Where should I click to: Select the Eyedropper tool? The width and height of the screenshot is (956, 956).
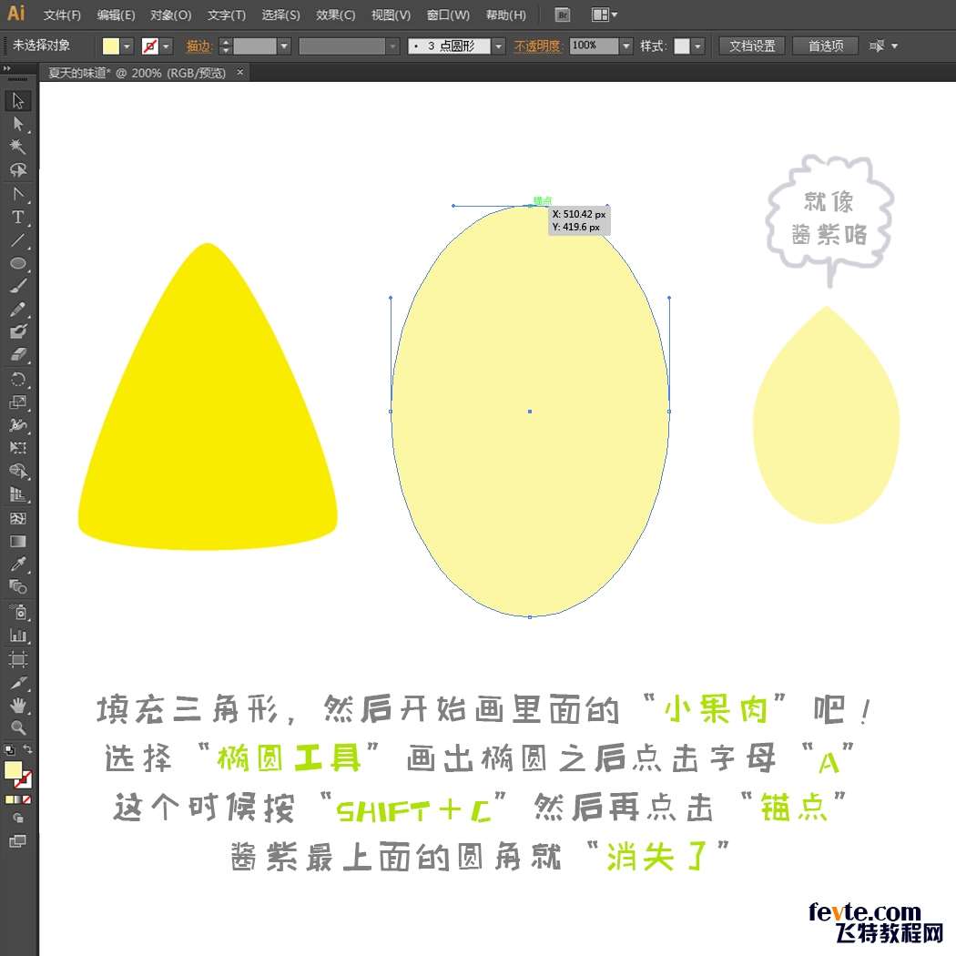coord(17,564)
